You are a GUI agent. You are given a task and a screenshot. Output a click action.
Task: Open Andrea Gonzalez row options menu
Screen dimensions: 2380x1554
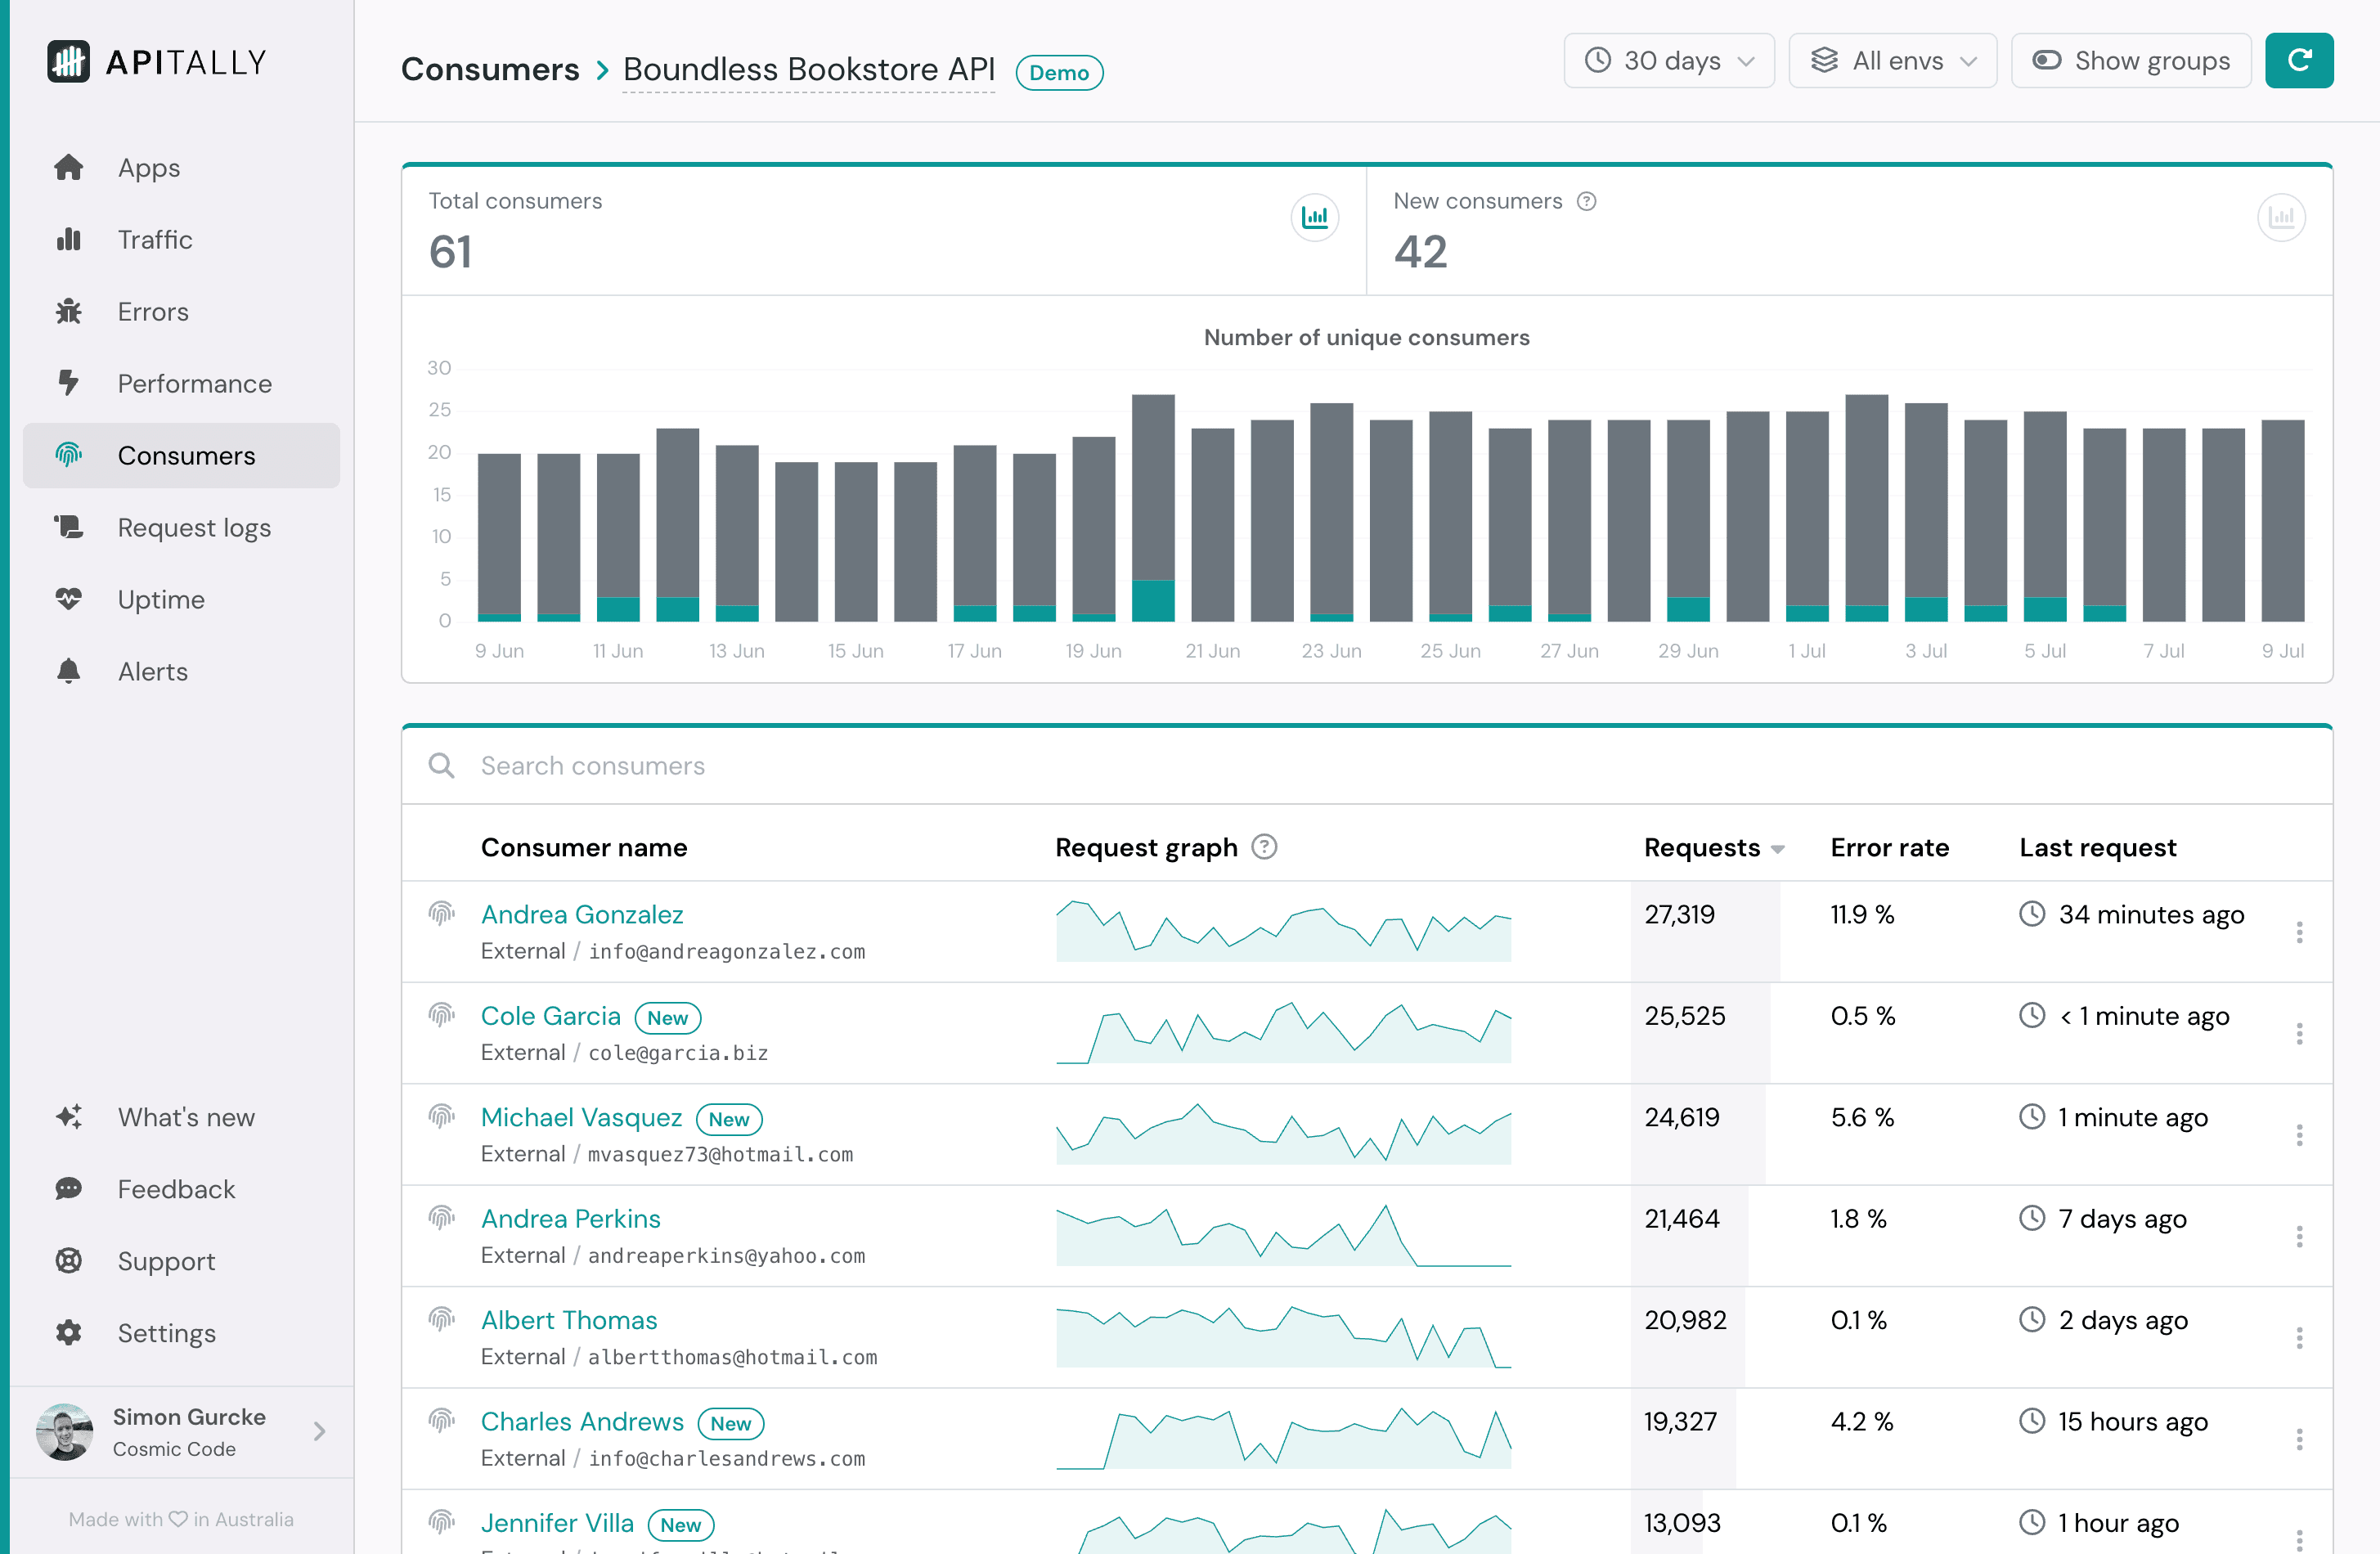click(2299, 932)
